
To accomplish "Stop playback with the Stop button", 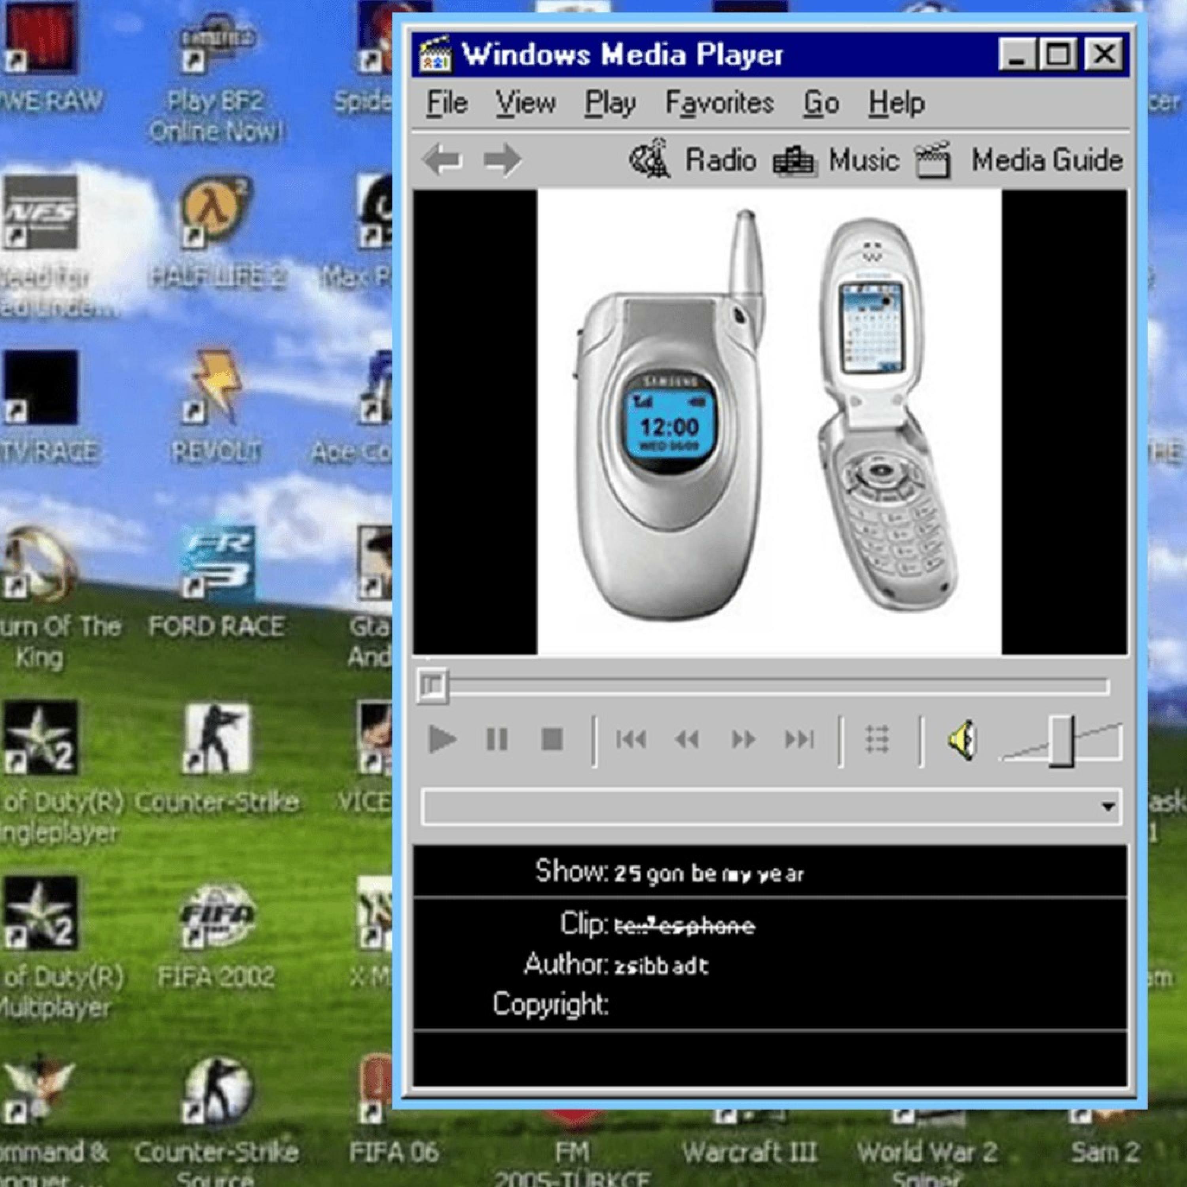I will tap(552, 739).
